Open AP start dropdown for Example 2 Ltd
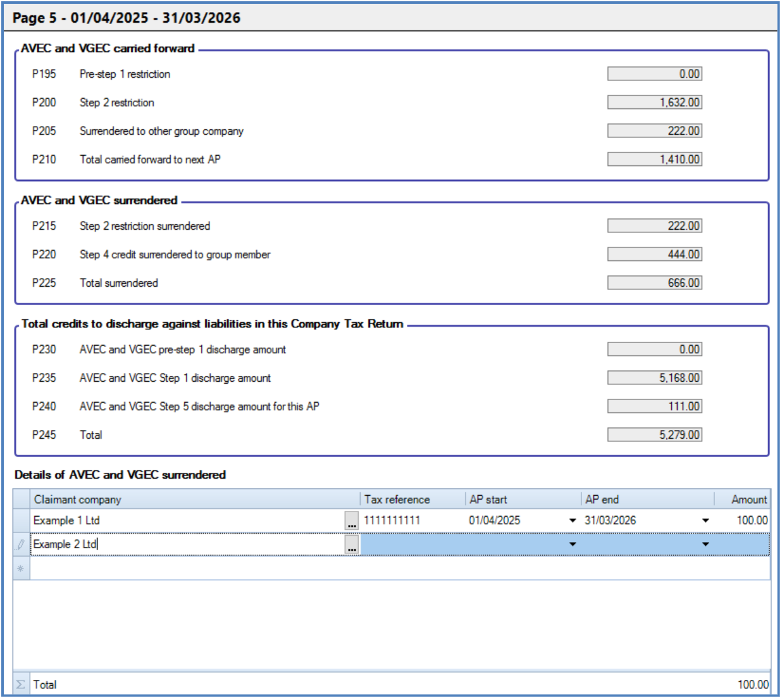The height and width of the screenshot is (699, 782). click(573, 544)
